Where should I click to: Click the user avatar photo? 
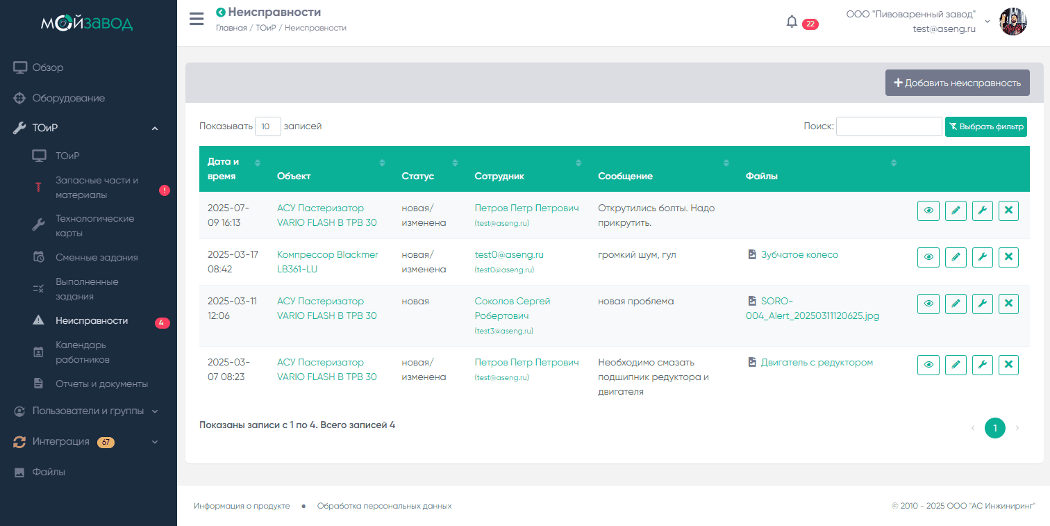[1012, 22]
